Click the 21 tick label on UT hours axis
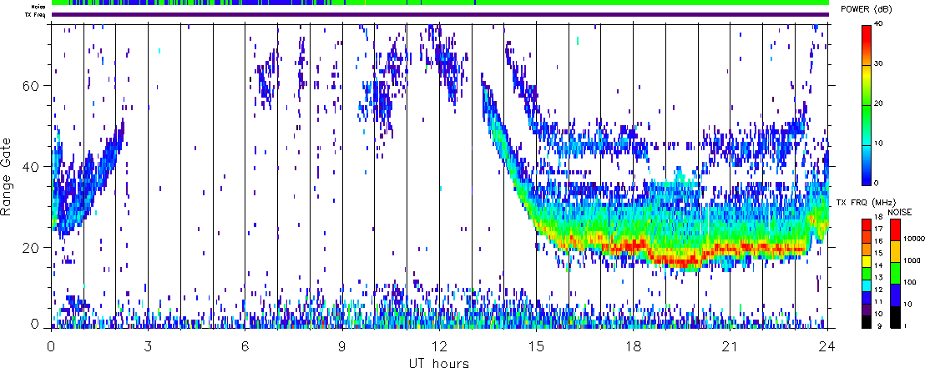925x368 pixels. point(730,345)
